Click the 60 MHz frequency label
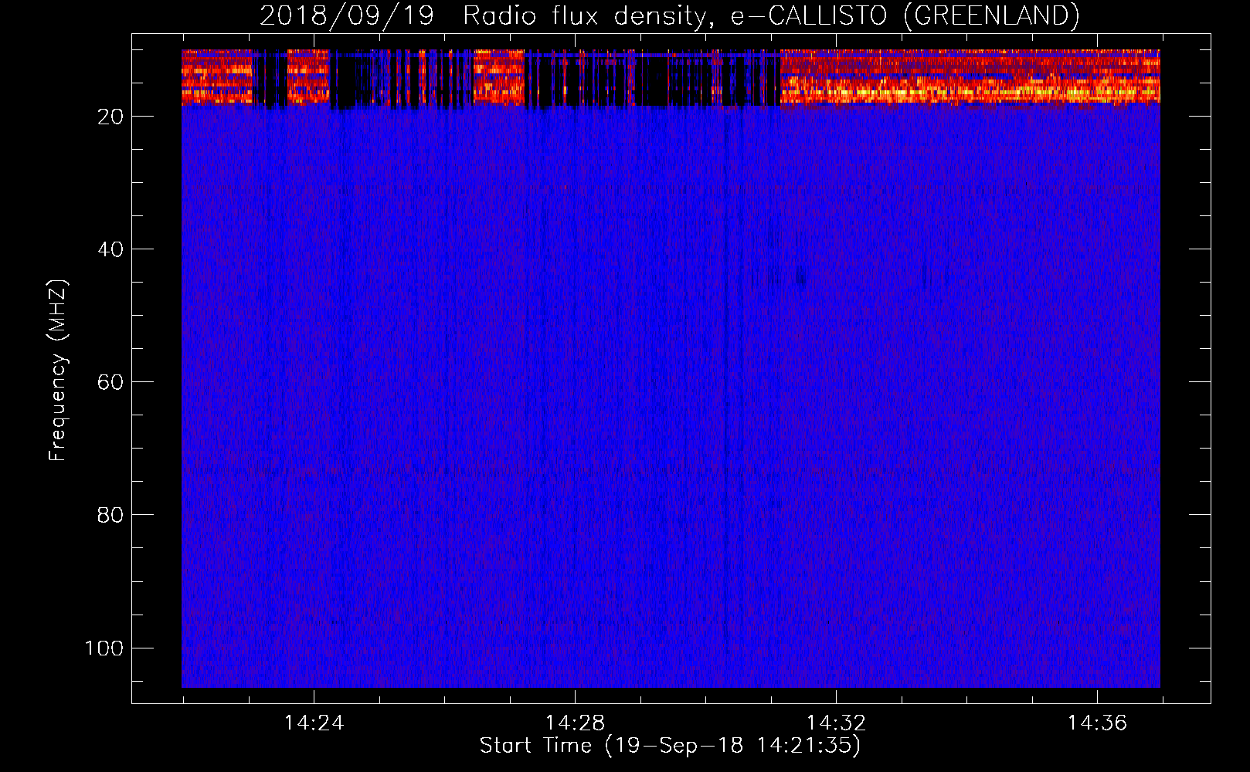The image size is (1250, 772). pos(110,382)
